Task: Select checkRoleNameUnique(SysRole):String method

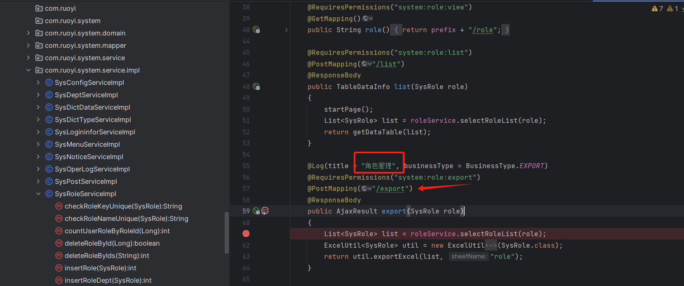Action: point(126,218)
